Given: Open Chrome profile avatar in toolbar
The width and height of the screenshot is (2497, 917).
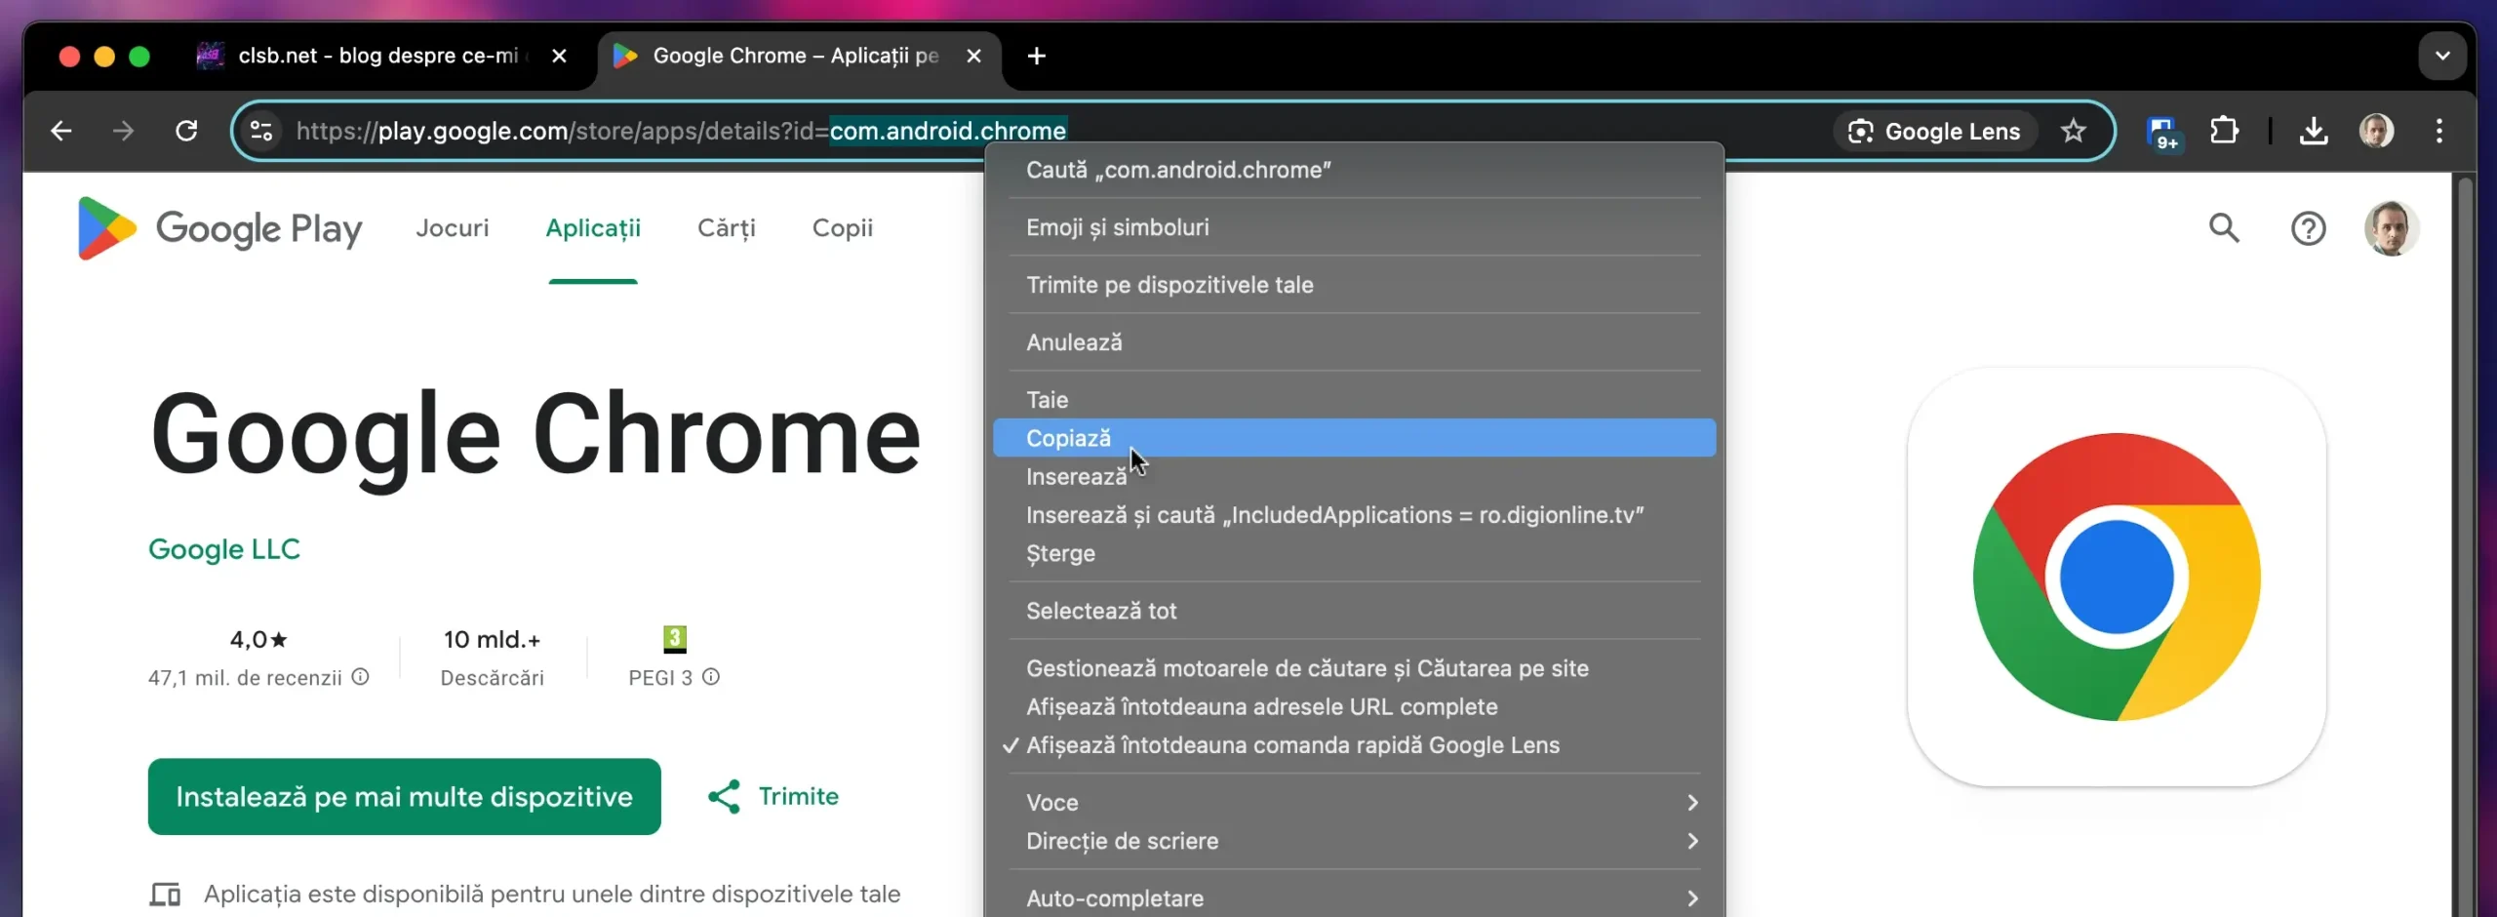Looking at the screenshot, I should (2376, 131).
